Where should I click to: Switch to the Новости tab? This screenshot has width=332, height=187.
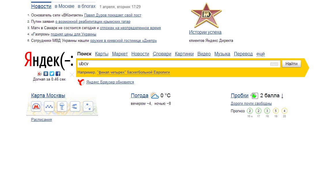[x=41, y=6]
